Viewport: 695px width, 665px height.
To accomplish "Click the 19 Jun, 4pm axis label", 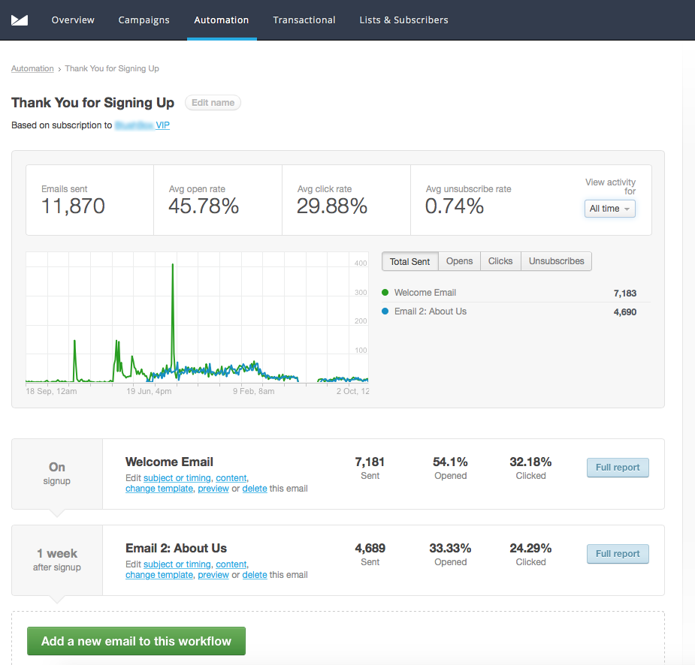I will point(149,391).
